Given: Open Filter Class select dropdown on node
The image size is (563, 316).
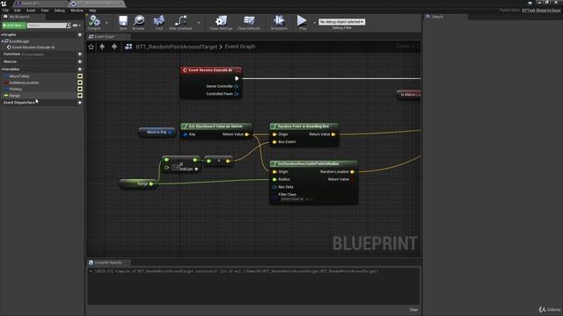Looking at the screenshot, I should click(292, 199).
